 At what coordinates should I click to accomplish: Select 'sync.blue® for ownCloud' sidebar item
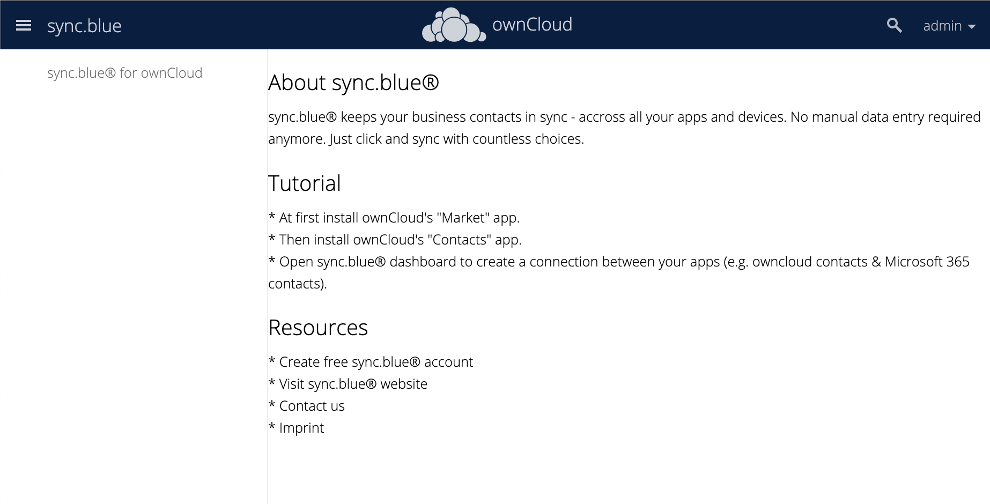coord(124,73)
